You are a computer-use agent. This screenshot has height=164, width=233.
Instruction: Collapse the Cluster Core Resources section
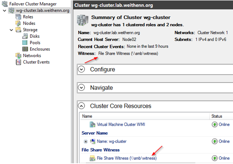click(81, 106)
